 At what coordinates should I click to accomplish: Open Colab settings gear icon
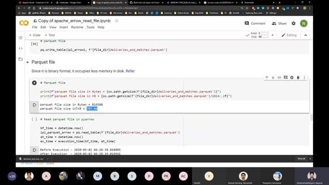tap(294, 23)
